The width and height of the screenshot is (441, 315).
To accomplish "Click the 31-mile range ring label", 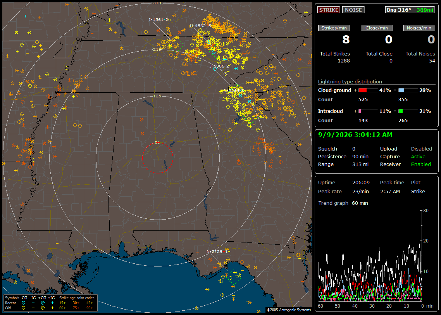I will (x=157, y=143).
